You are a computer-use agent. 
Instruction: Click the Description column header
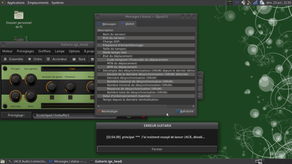(146, 30)
